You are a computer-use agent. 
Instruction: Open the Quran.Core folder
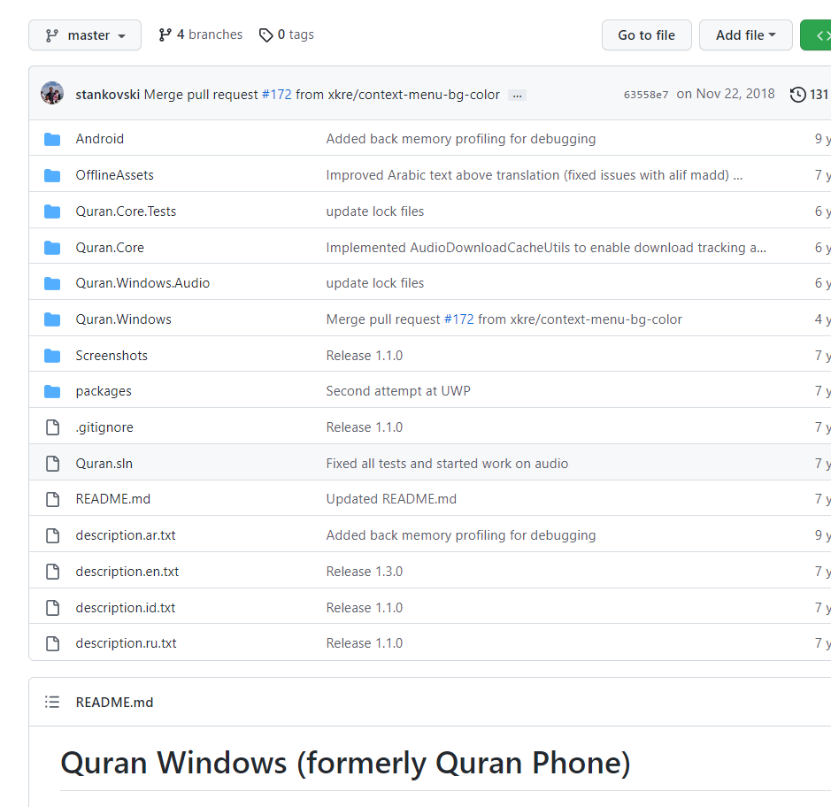click(x=110, y=248)
